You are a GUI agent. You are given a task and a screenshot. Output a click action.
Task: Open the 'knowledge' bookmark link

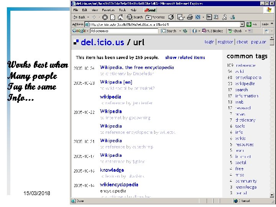pos(112,170)
